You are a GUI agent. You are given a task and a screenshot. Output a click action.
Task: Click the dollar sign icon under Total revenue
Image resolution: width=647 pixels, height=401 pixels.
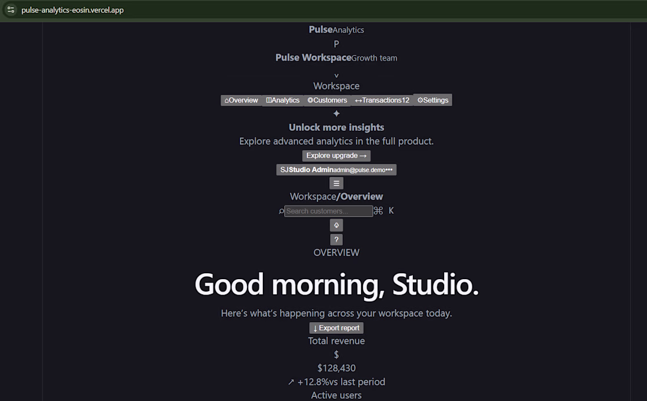coord(336,354)
